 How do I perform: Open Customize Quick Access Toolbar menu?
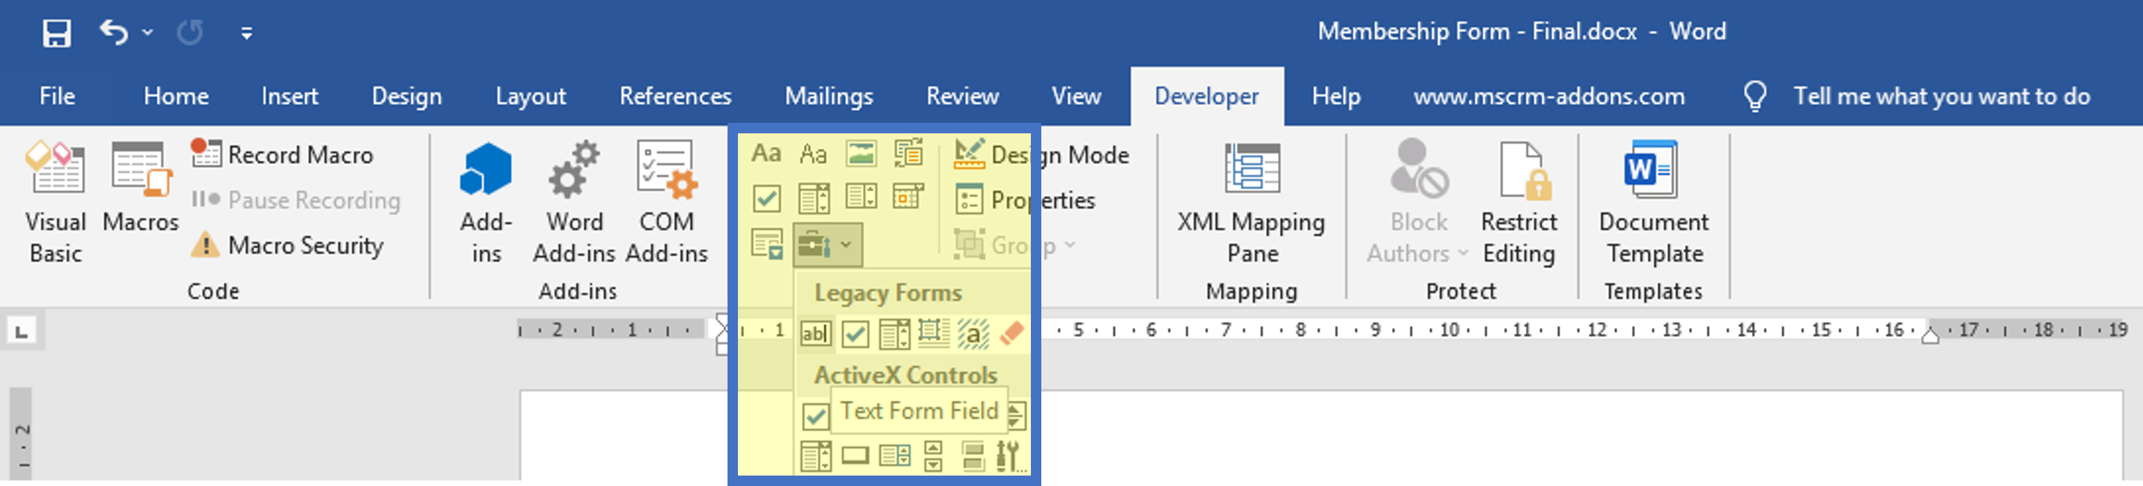click(246, 33)
